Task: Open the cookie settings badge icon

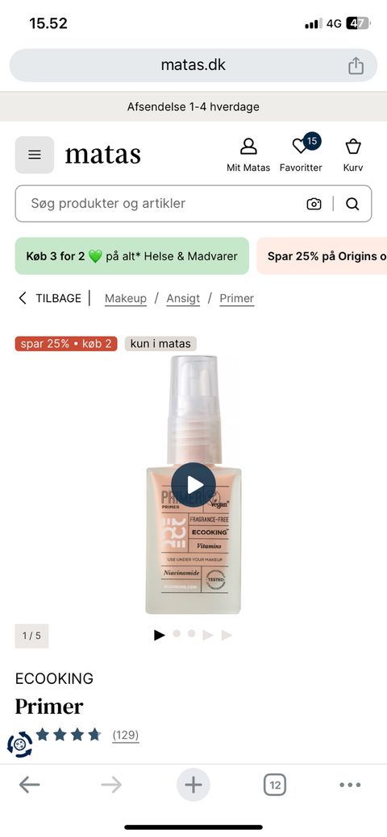Action: tap(20, 744)
